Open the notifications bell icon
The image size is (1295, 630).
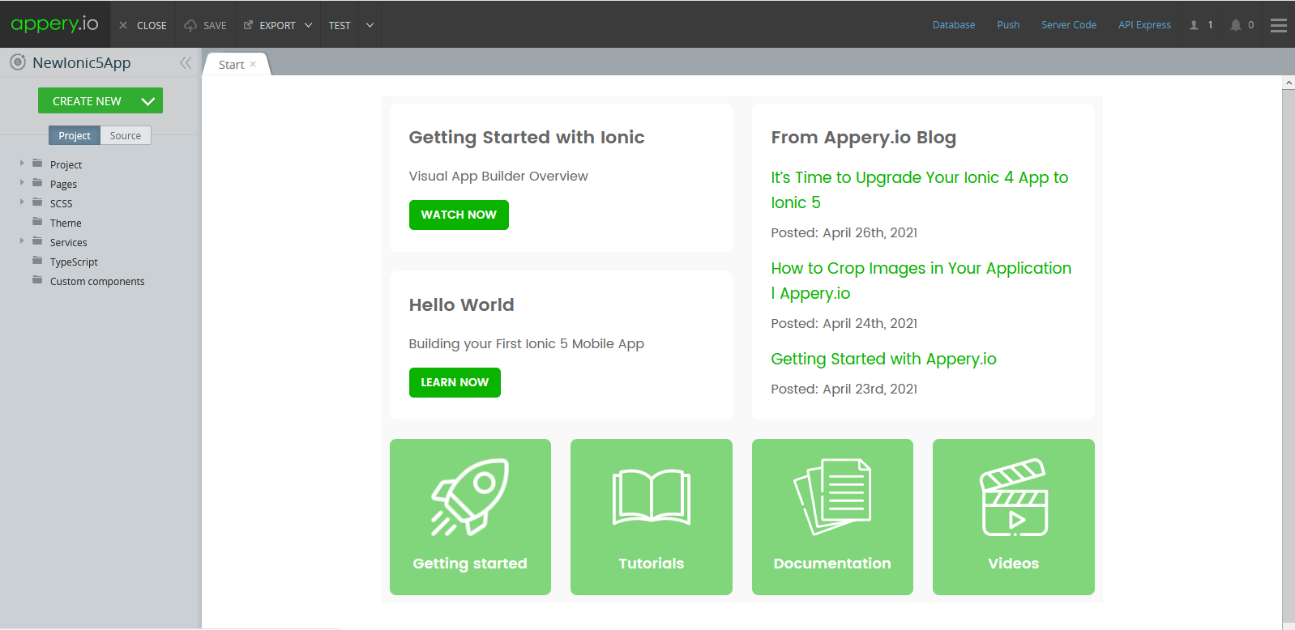1235,25
